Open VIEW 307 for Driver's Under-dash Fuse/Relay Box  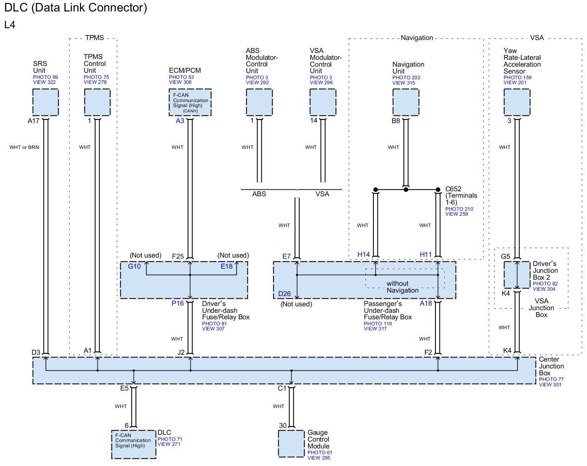213,328
